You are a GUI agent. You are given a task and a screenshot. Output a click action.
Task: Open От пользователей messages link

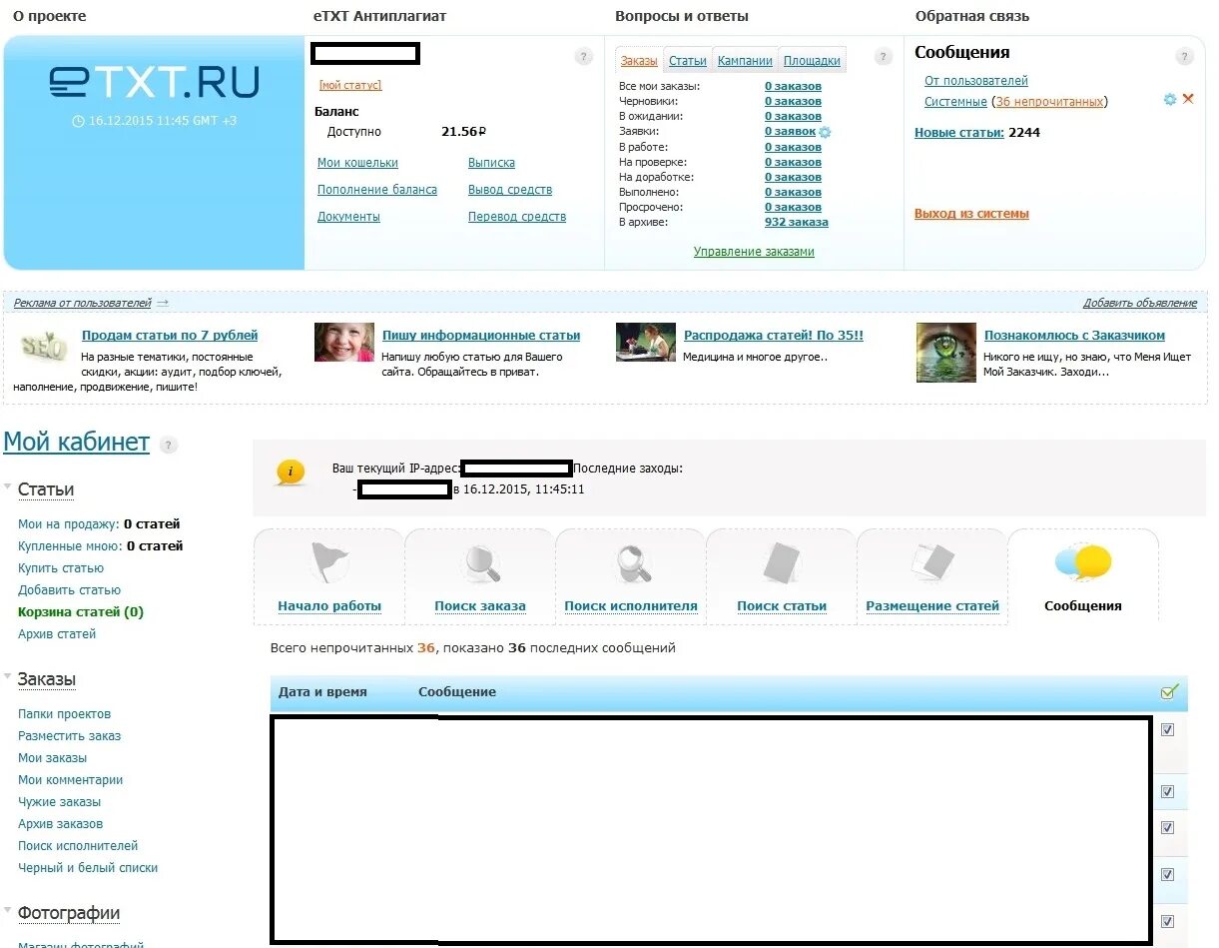(976, 81)
